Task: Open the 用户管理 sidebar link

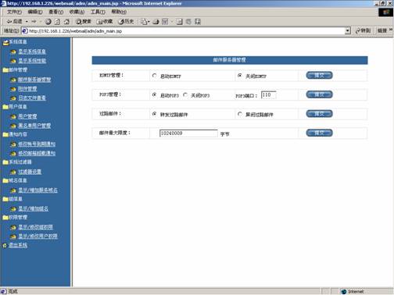Action: [27, 116]
